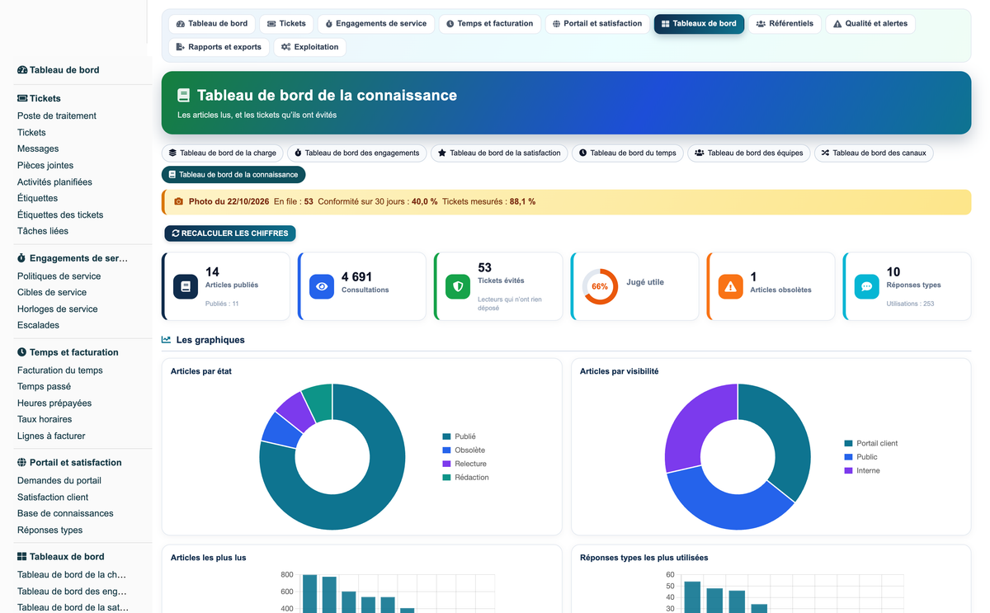Toggle the Public legend entry
The image size is (990, 613).
(860, 457)
